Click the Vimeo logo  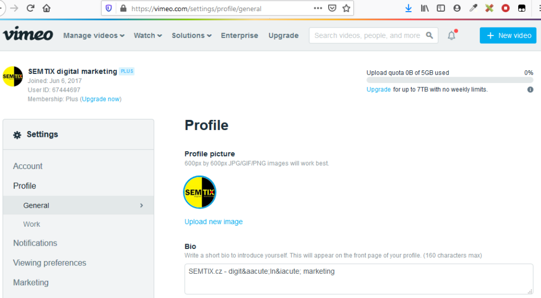pyautogui.click(x=28, y=35)
